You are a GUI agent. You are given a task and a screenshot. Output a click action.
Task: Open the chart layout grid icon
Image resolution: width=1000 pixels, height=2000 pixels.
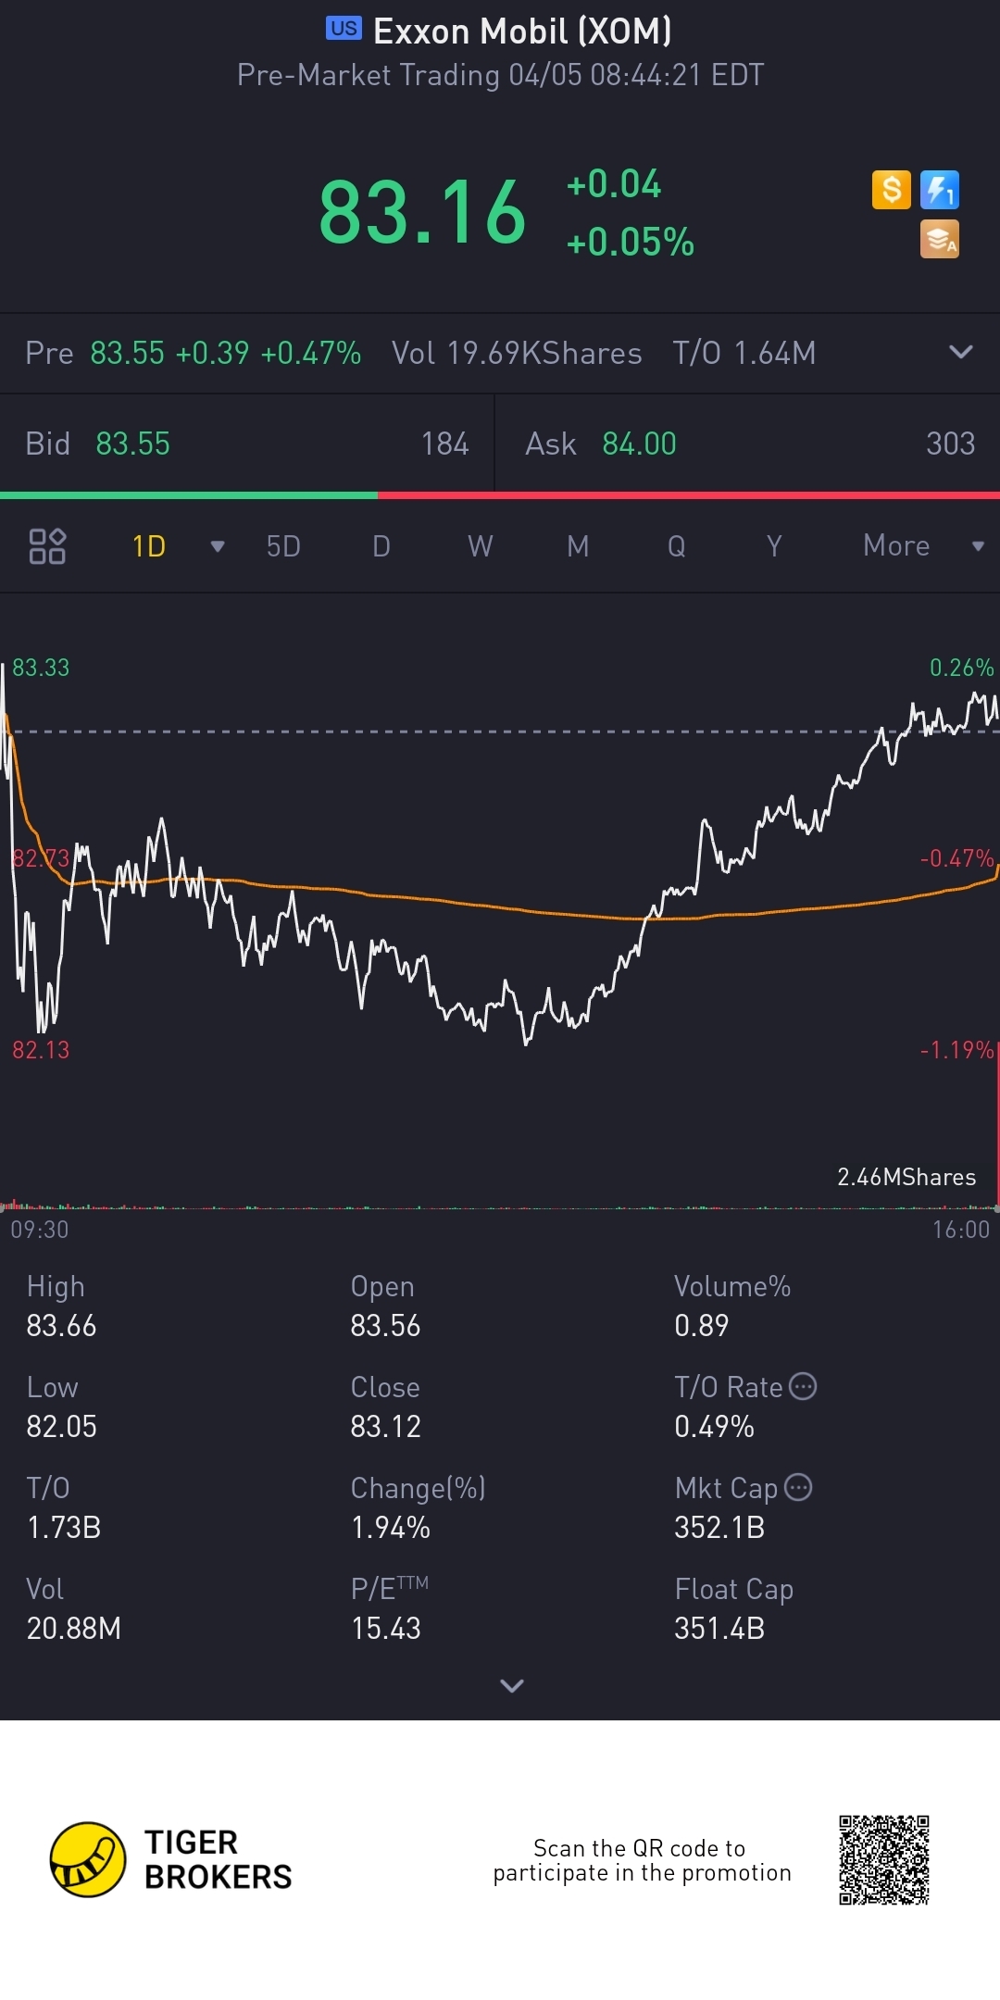[47, 546]
